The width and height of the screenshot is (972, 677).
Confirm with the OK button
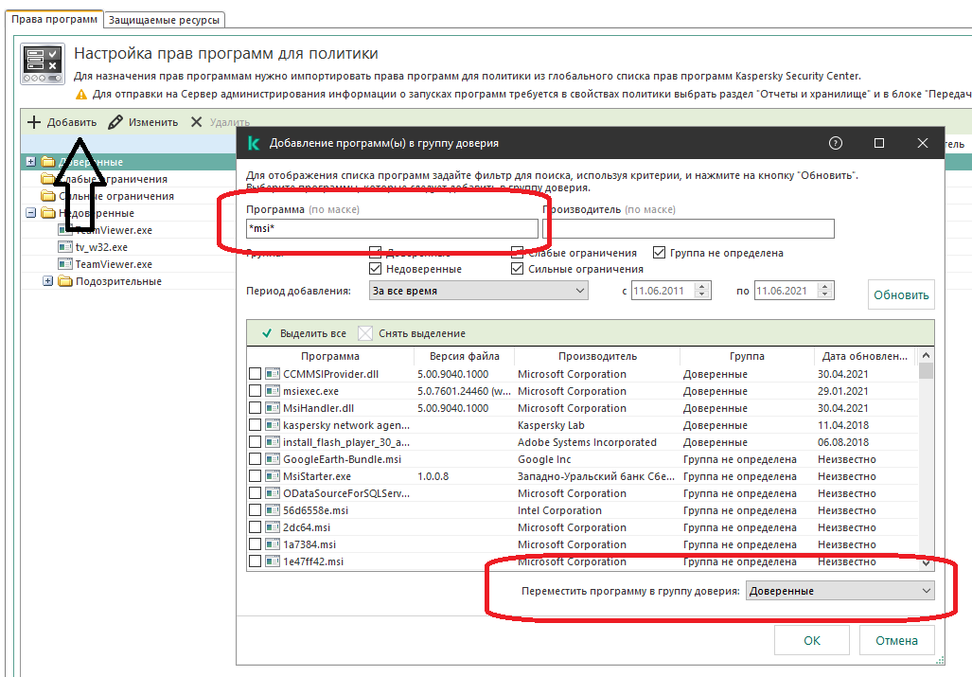tap(811, 640)
